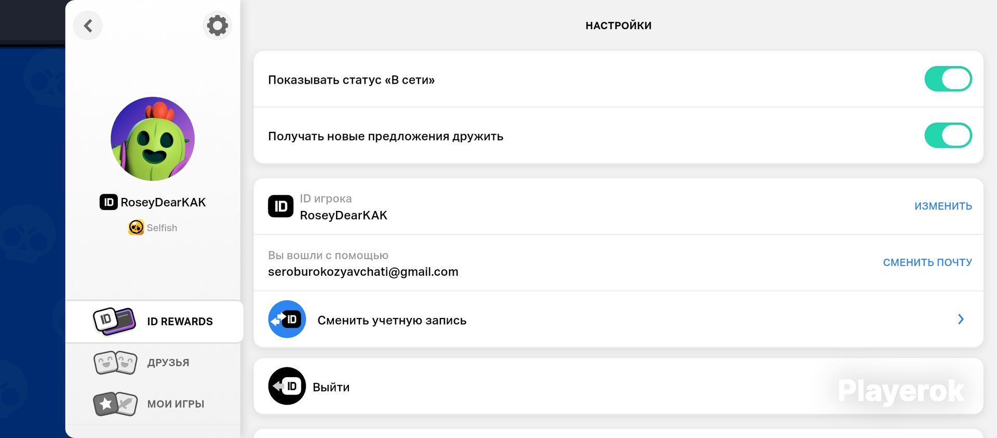
Task: Click the My Games star icon
Action: [115, 404]
